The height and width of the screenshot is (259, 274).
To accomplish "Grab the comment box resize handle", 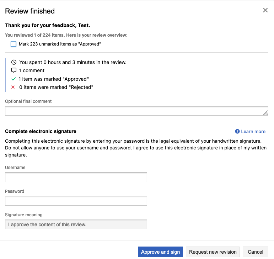I will pyautogui.click(x=265, y=113).
